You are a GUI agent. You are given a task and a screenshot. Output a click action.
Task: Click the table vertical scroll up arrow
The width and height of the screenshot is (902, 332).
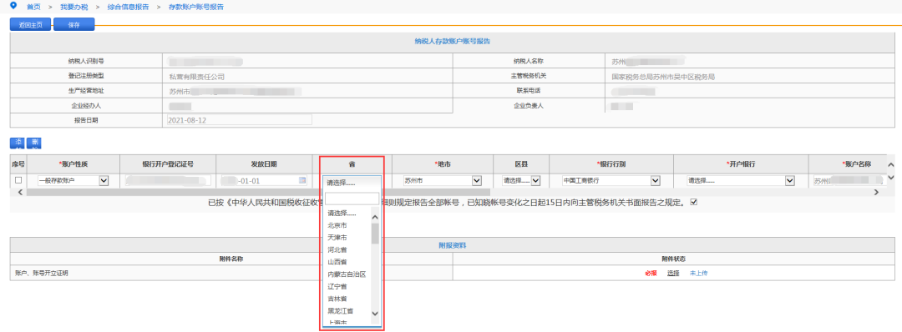click(890, 165)
